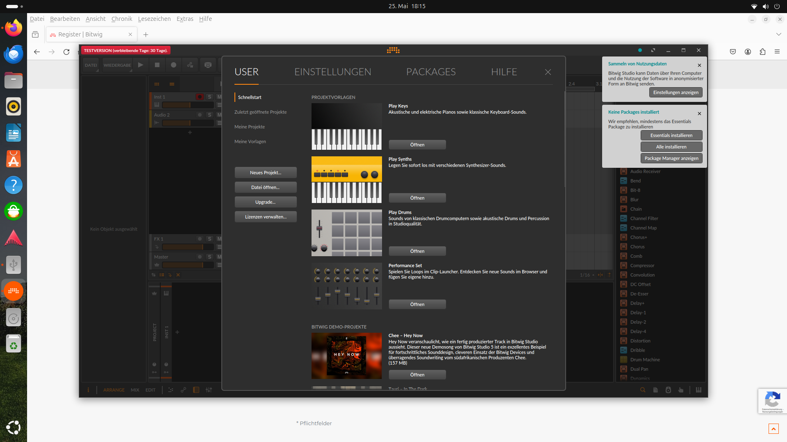The height and width of the screenshot is (442, 787).
Task: Click Essentials installieren button
Action: coord(671,135)
